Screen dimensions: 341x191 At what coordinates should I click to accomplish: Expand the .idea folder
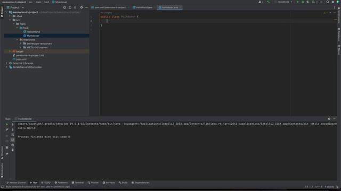click(x=10, y=16)
